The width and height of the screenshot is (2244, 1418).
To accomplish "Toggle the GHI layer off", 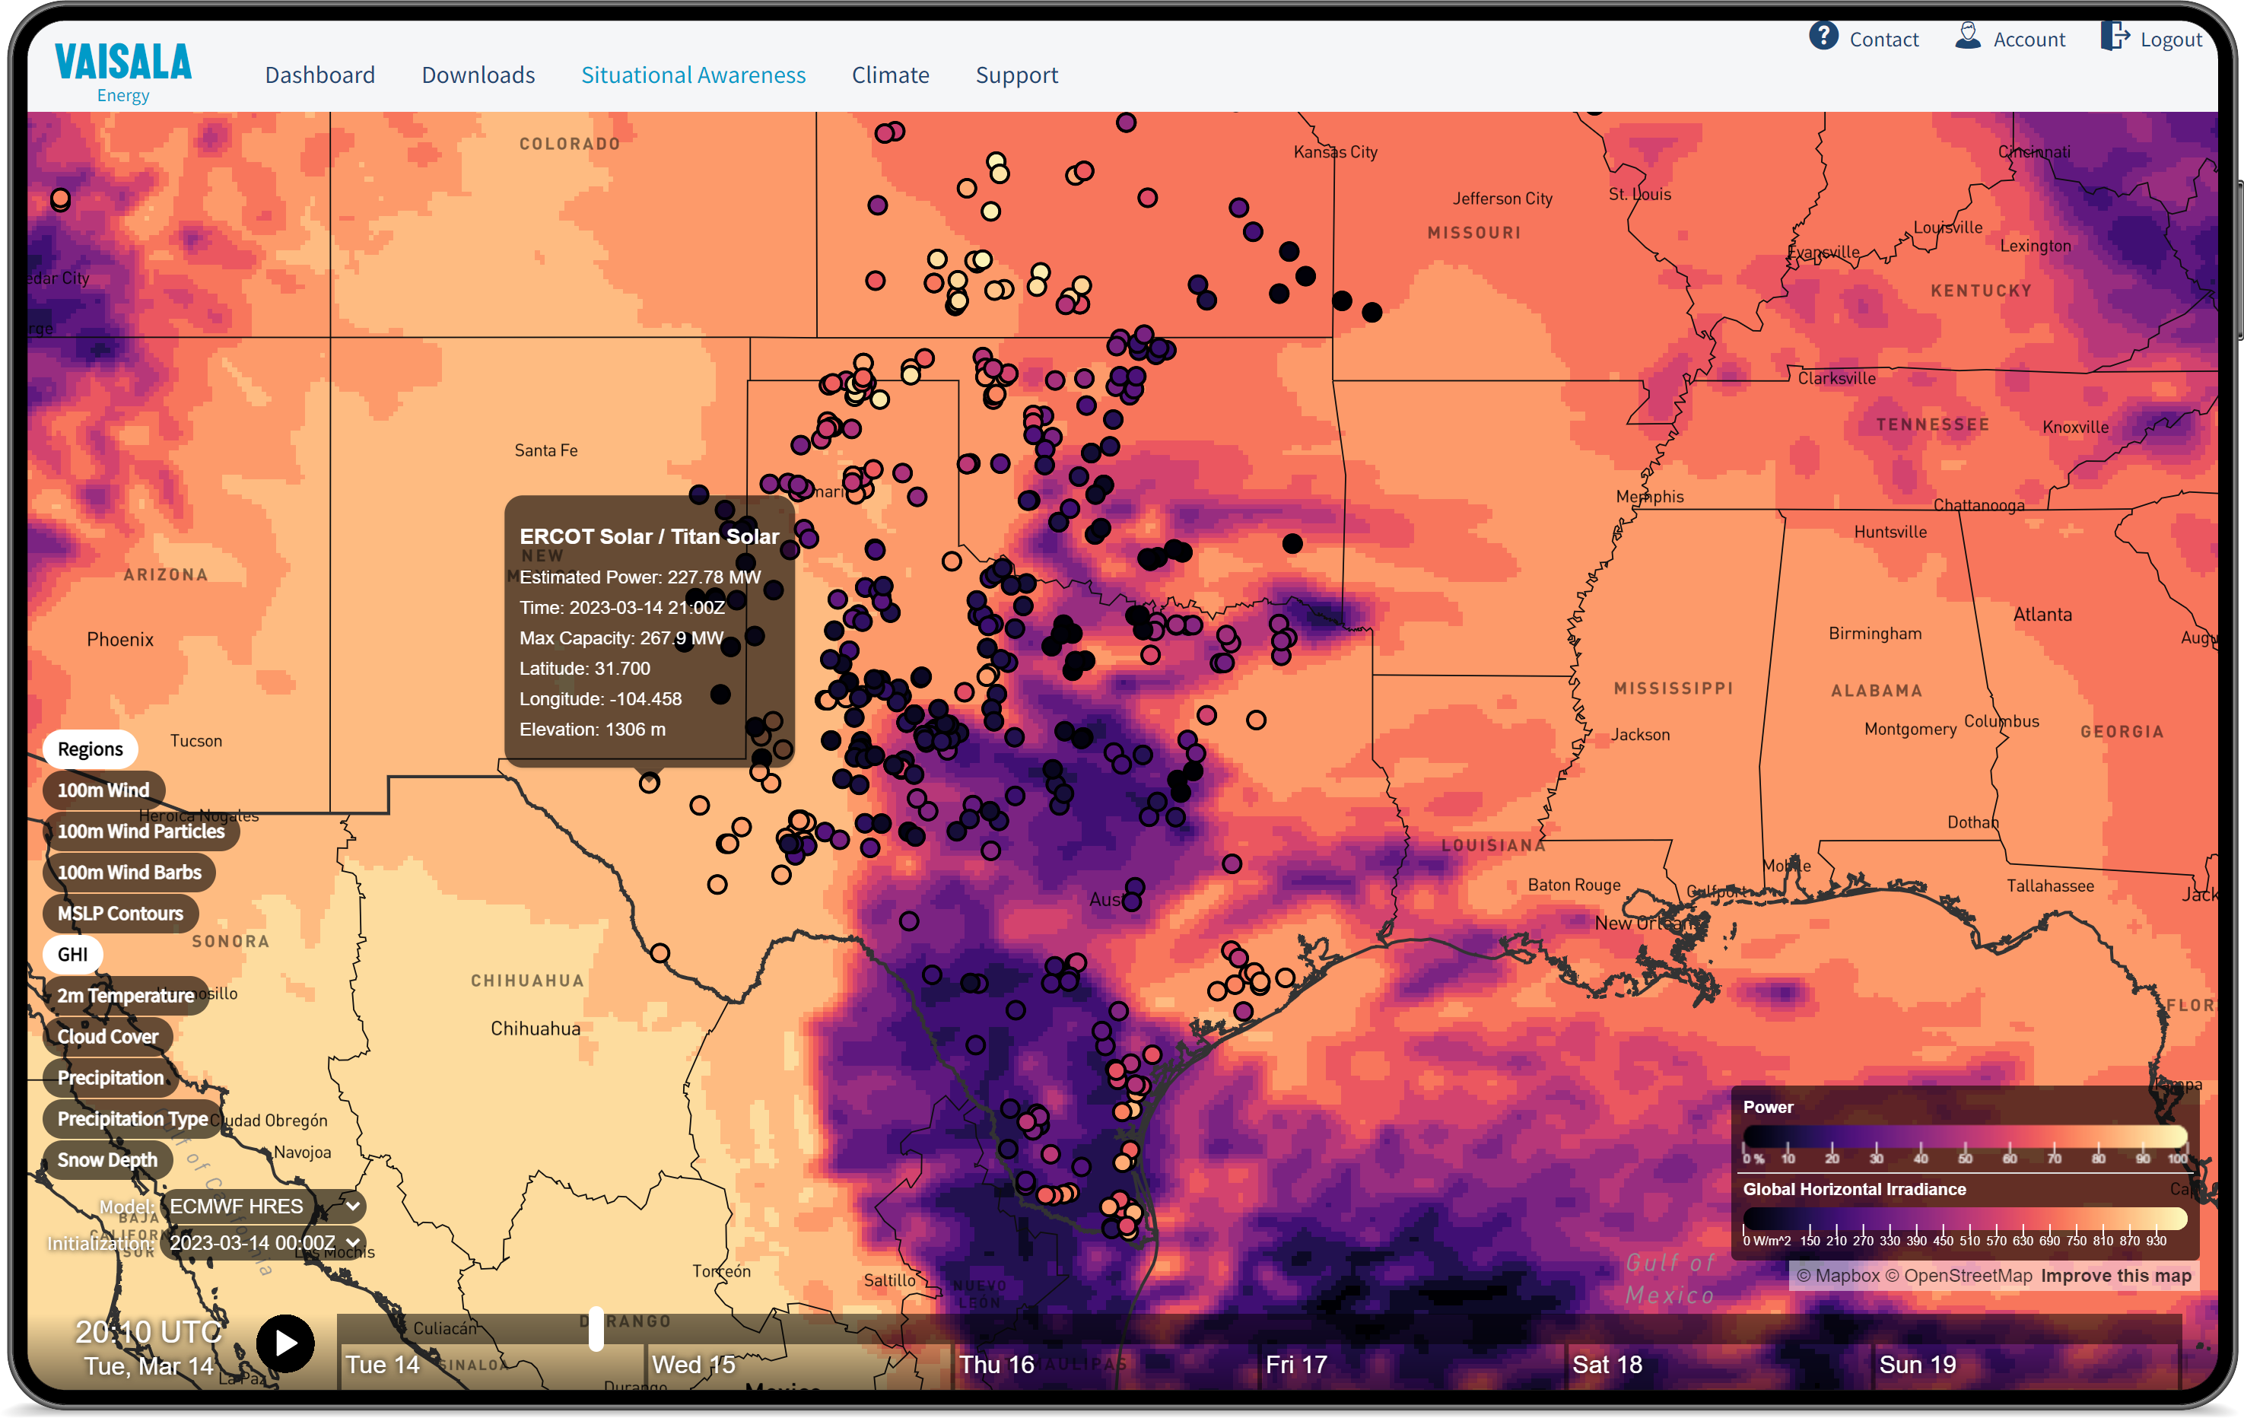I will (73, 954).
